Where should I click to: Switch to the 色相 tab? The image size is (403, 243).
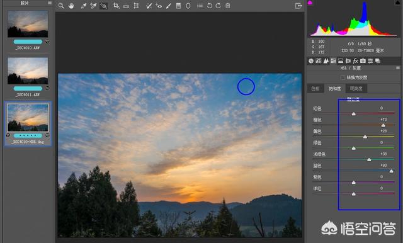click(315, 89)
